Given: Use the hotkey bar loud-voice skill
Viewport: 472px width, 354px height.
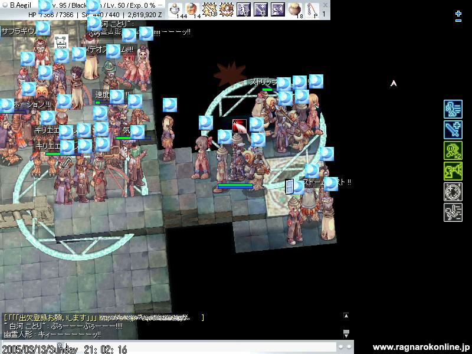Looking at the screenshot, I should pyautogui.click(x=278, y=9).
